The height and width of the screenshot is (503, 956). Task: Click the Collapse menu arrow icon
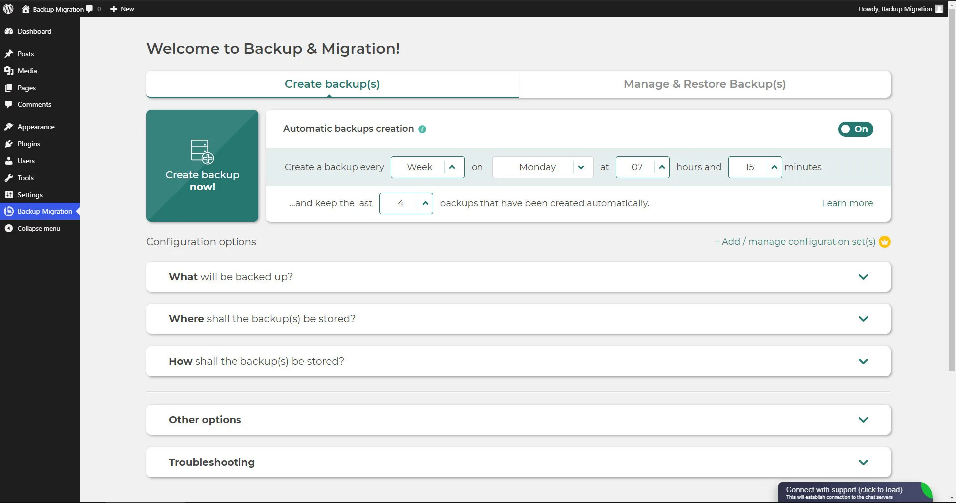[9, 228]
